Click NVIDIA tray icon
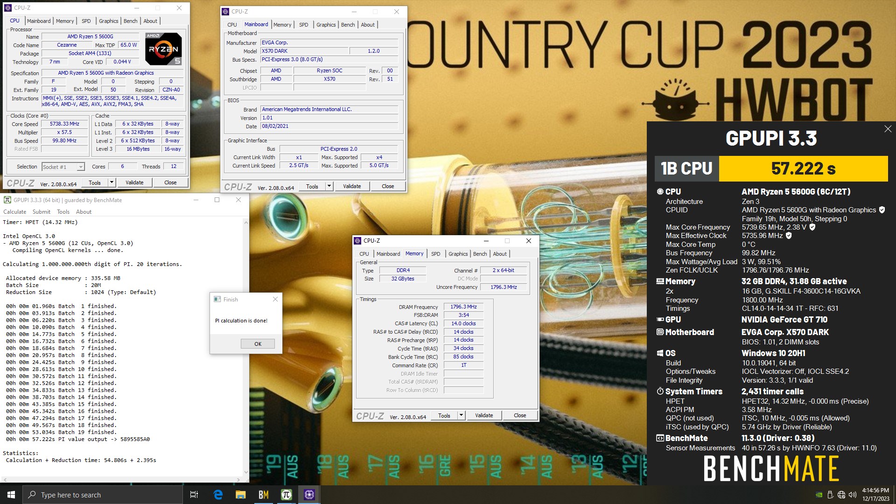This screenshot has height=504, width=896. pos(819,495)
